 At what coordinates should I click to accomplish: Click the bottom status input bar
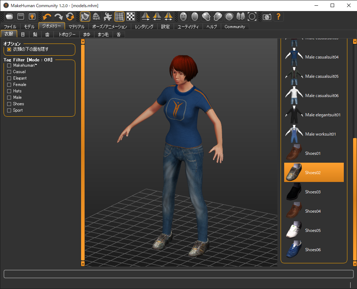pyautogui.click(x=178, y=274)
